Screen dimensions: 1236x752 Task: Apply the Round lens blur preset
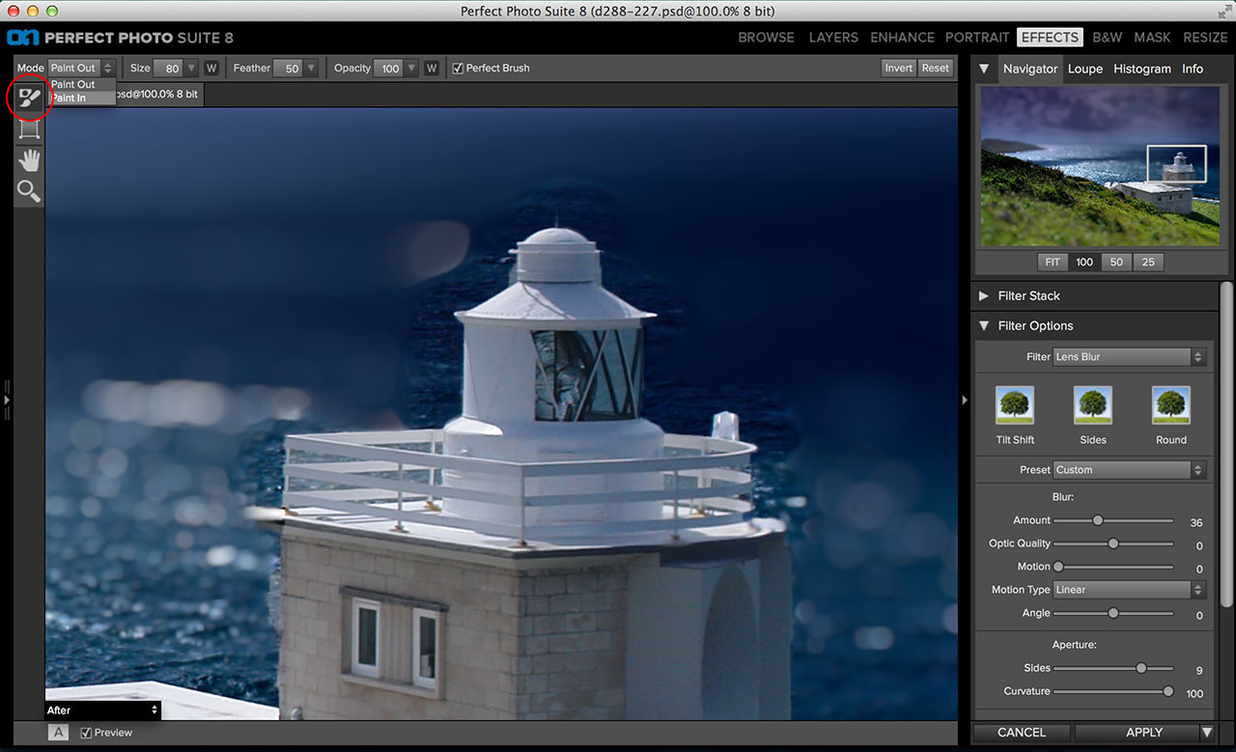click(1170, 405)
